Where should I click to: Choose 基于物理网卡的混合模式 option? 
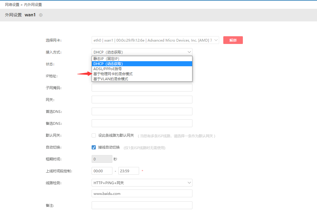[x=142, y=74]
